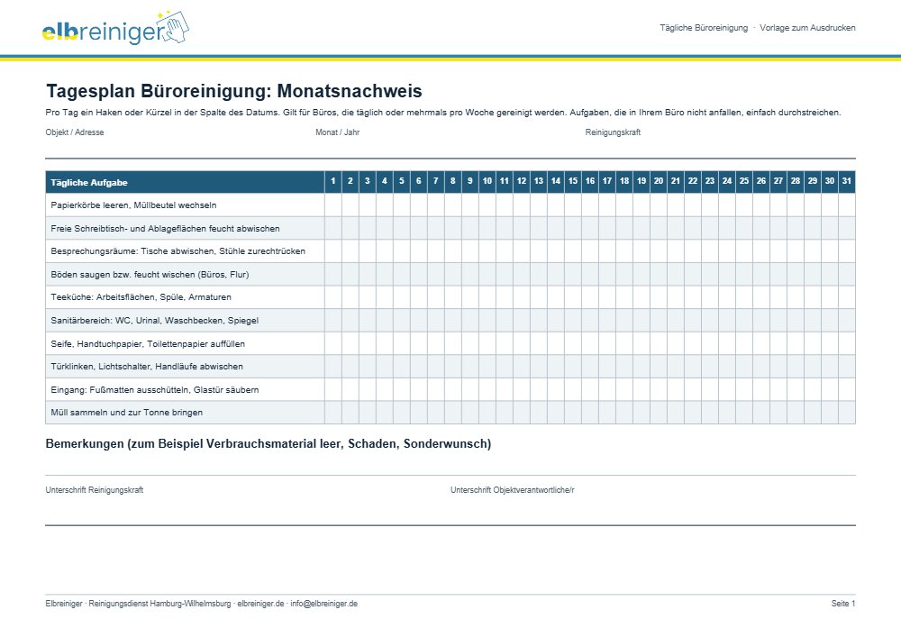Click day column header 15
The height and width of the screenshot is (637, 901).
(x=573, y=181)
